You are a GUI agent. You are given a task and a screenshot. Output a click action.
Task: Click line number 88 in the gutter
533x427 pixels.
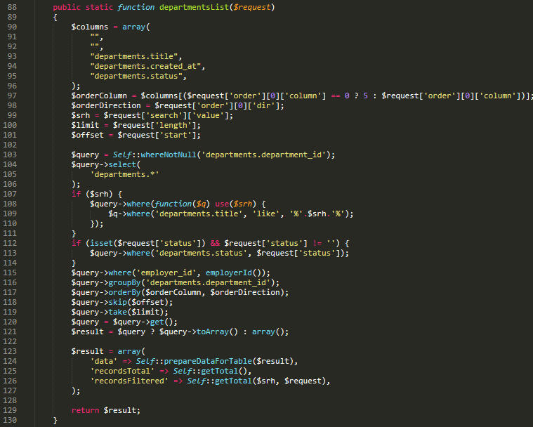(12, 7)
